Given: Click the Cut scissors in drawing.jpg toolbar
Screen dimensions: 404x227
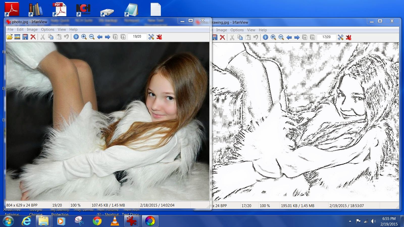Looking at the screenshot, I should click(x=232, y=38).
